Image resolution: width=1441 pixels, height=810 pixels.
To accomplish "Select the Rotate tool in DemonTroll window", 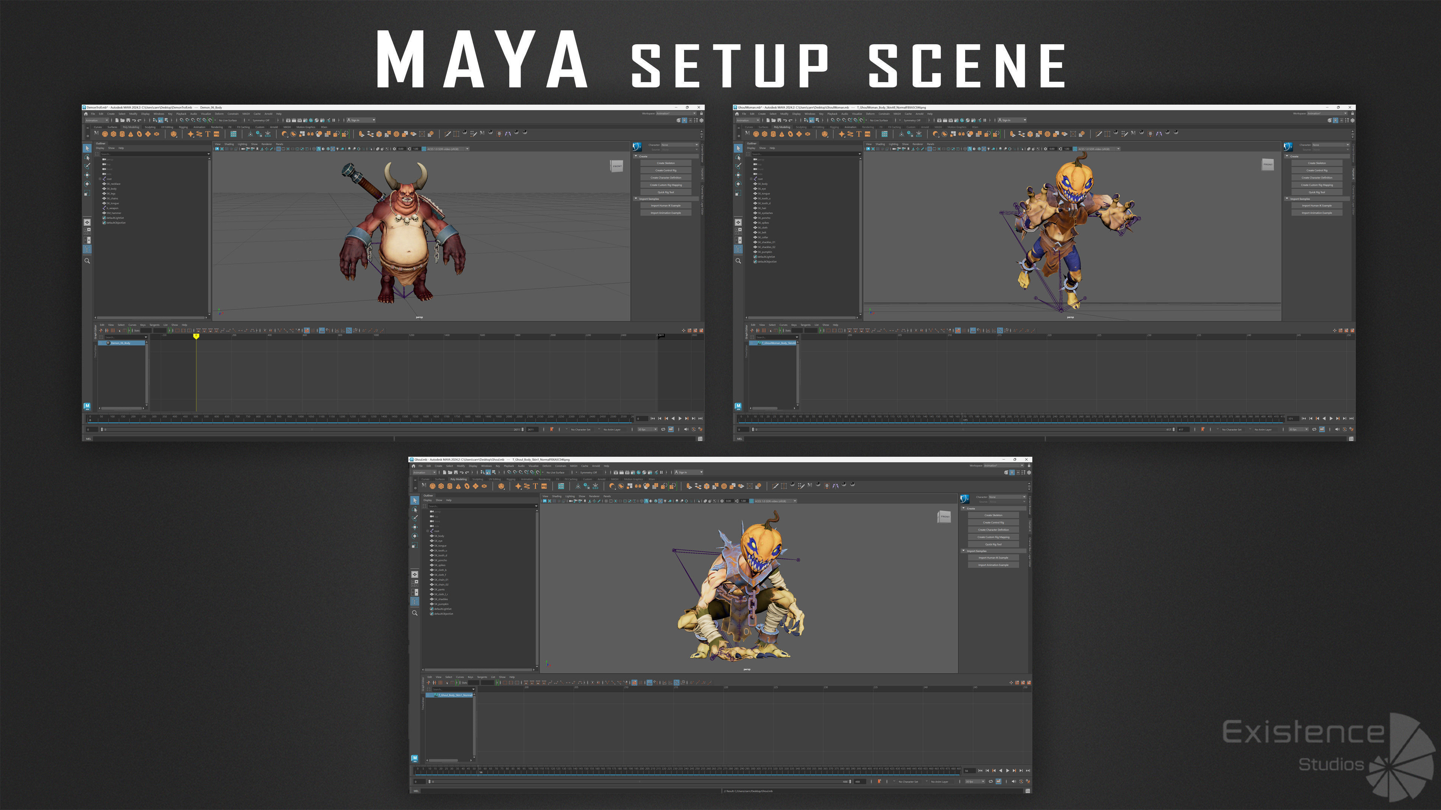I will 87,184.
